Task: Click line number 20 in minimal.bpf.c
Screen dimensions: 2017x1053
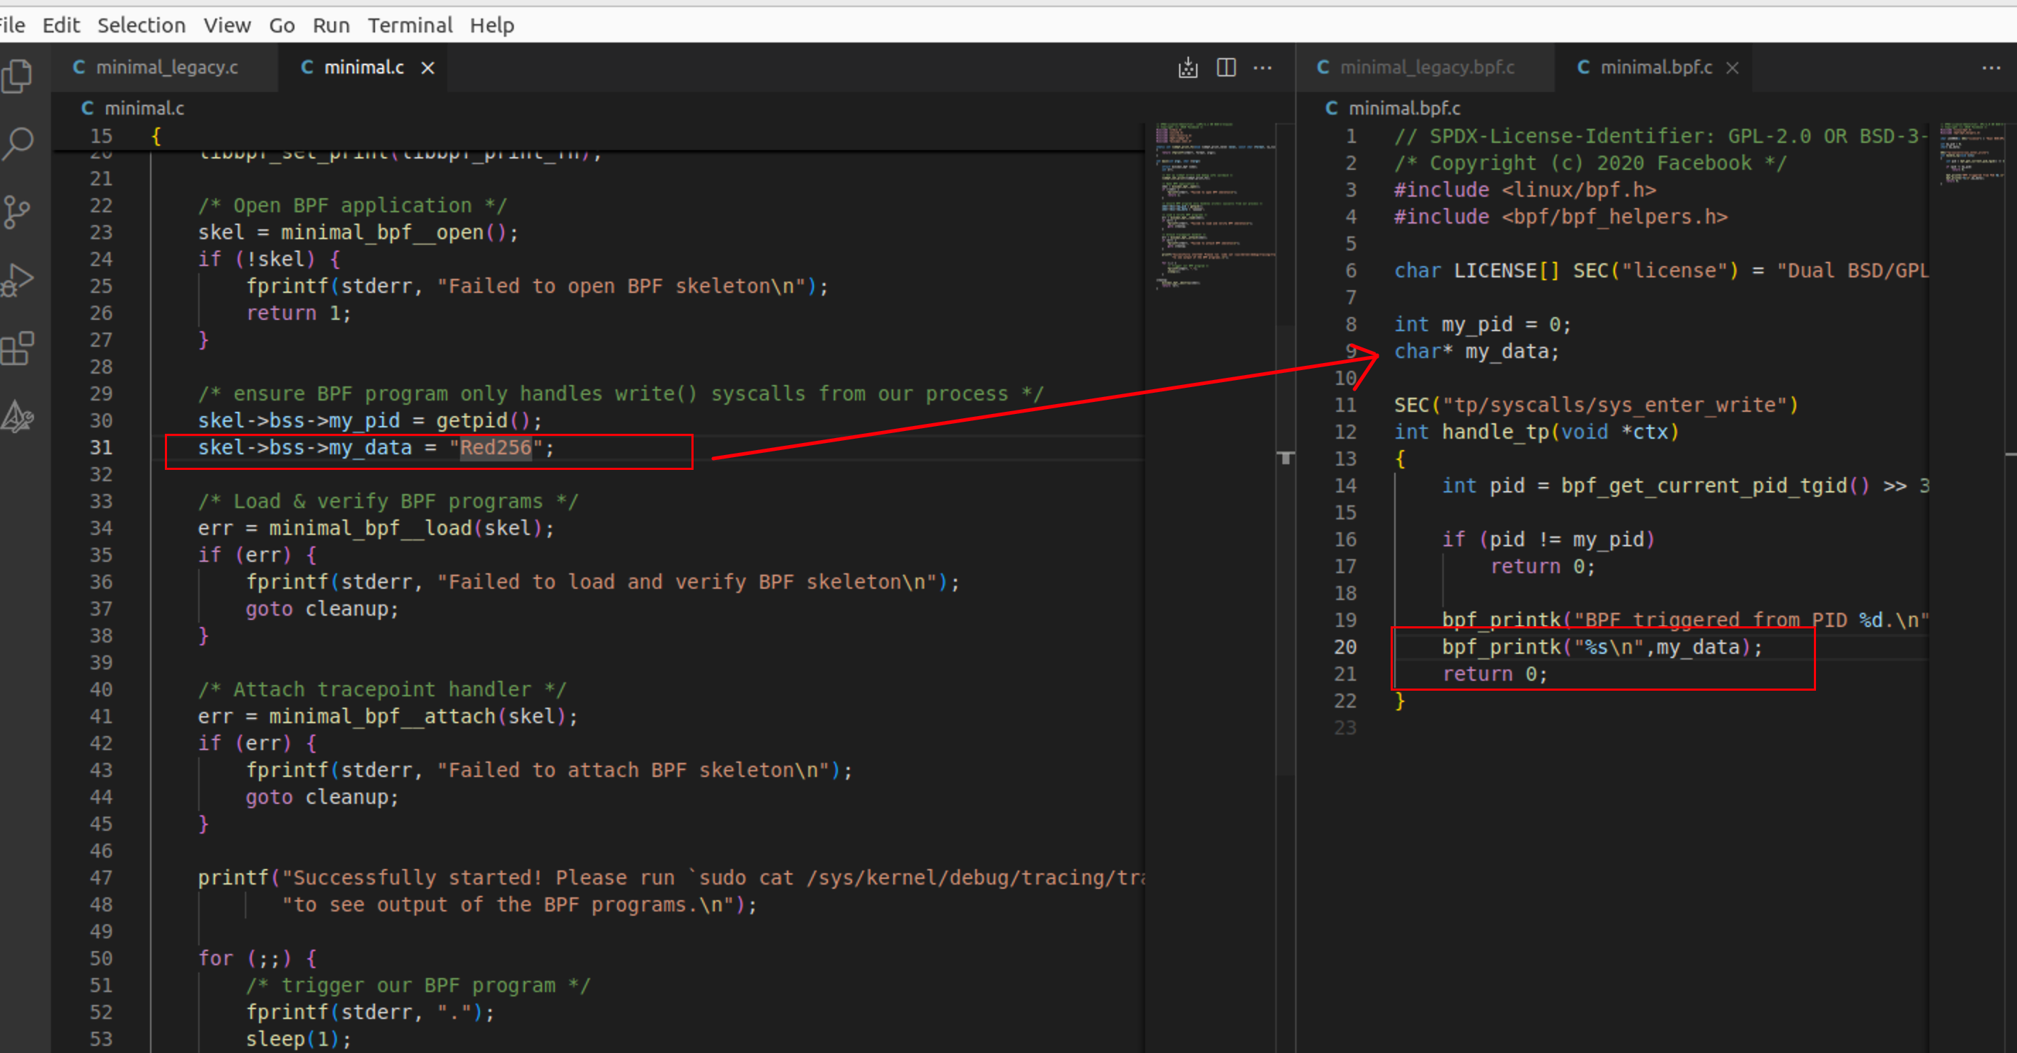Action: pos(1345,648)
